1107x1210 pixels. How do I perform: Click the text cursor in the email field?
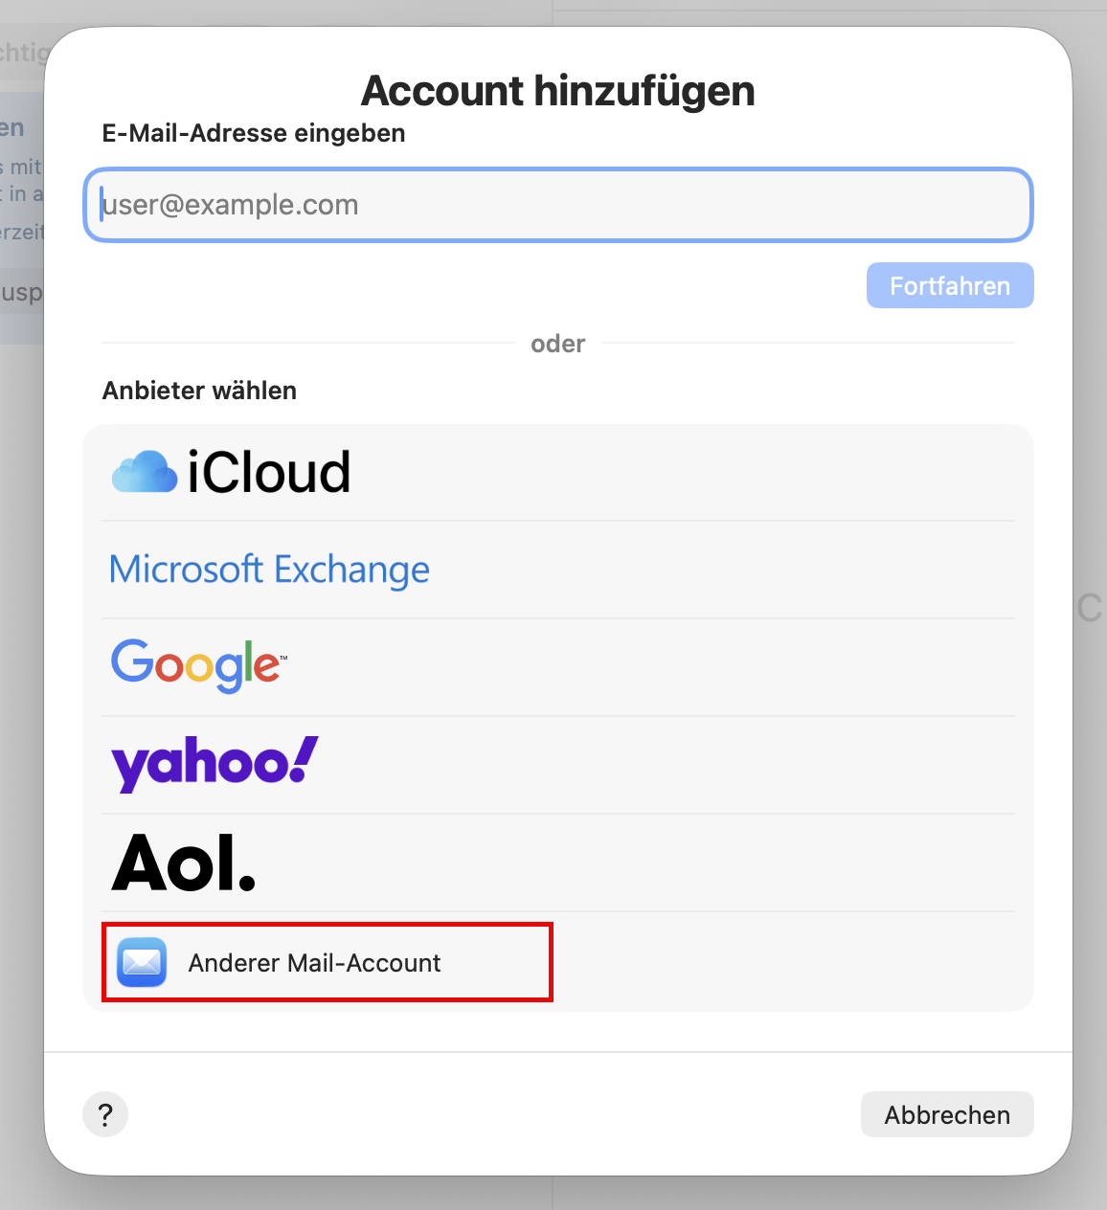(x=102, y=205)
